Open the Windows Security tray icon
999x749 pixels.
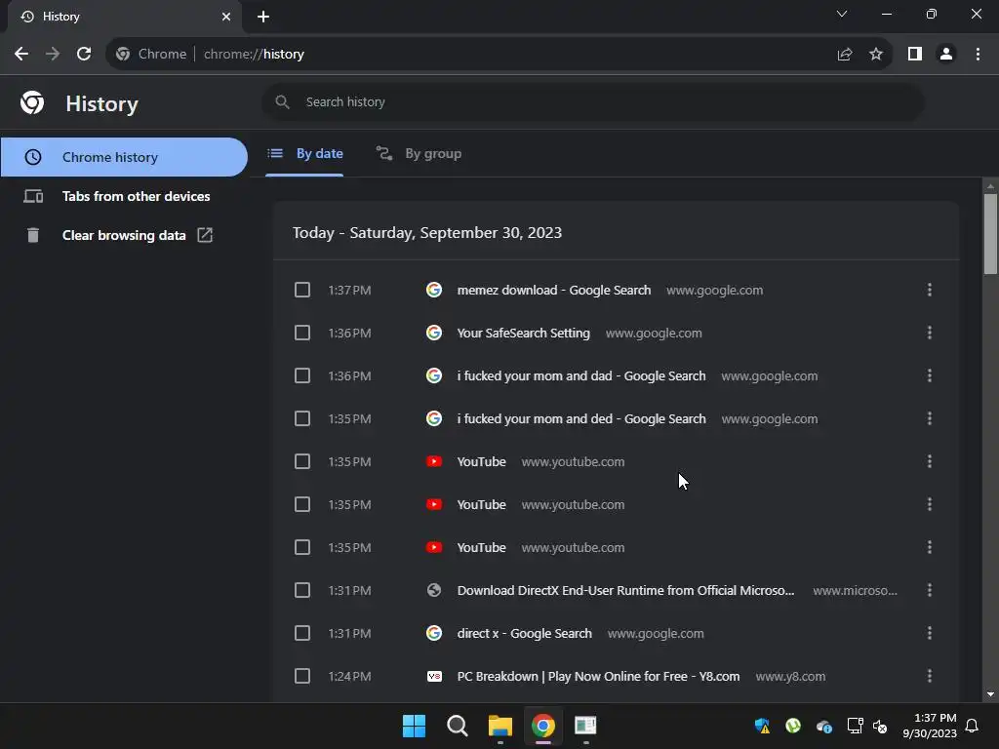[x=762, y=726]
